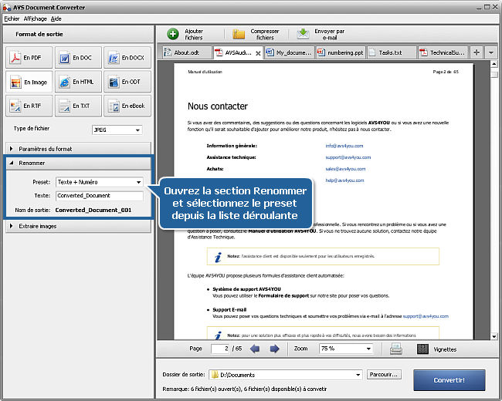Click the Compresser fichiers folder icon
Screen dimensions: 502x401
[239, 34]
